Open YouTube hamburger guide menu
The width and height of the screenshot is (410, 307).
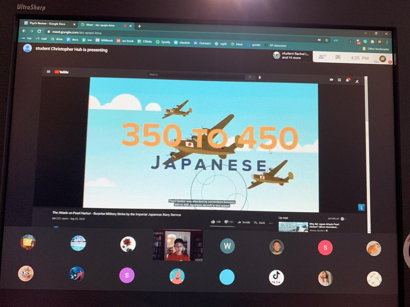pos(48,72)
